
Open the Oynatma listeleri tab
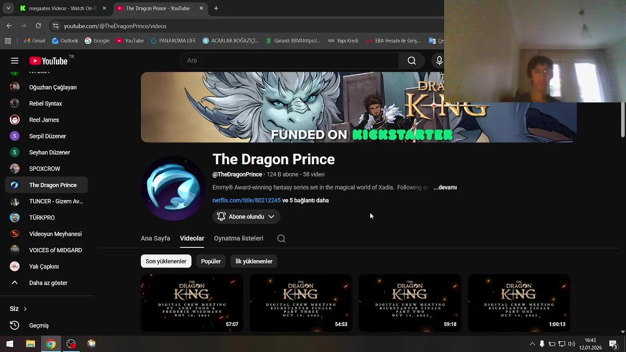tap(239, 238)
